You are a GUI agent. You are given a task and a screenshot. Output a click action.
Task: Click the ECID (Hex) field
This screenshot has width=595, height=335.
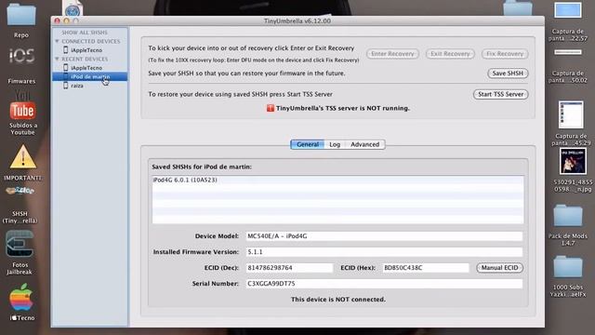click(426, 268)
